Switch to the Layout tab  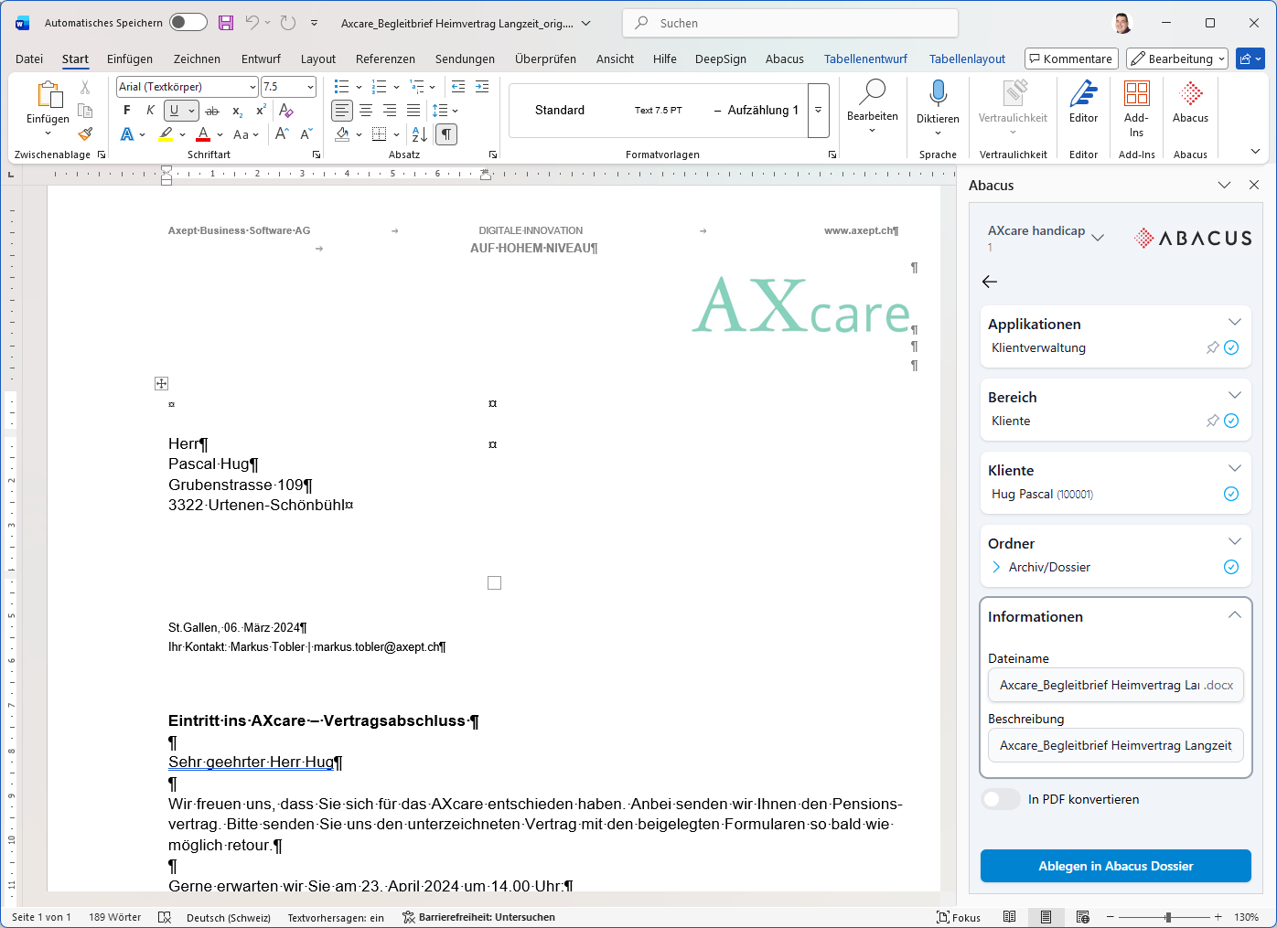pos(318,59)
